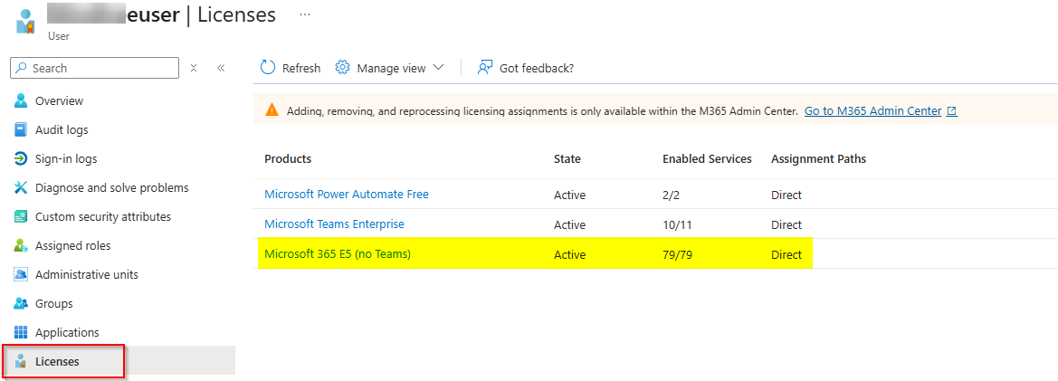The width and height of the screenshot is (1058, 381).
Task: Click the Refresh button label
Action: click(x=301, y=68)
